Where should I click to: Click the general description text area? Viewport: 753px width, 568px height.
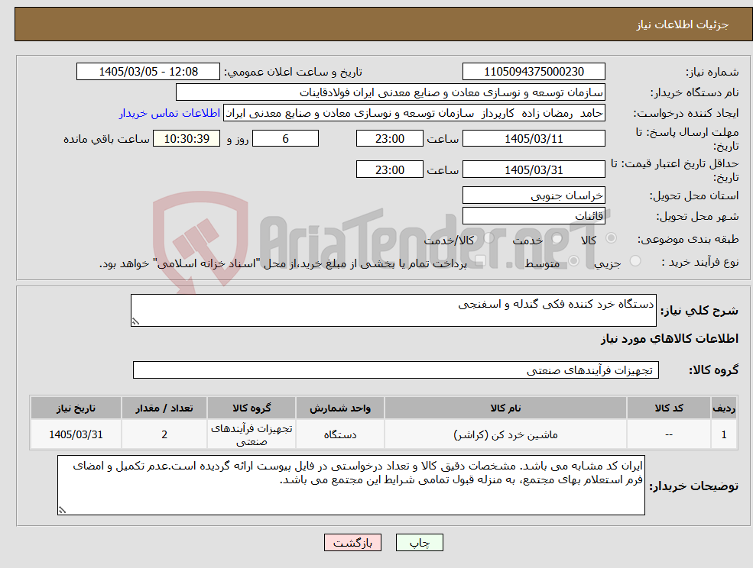[x=393, y=311]
